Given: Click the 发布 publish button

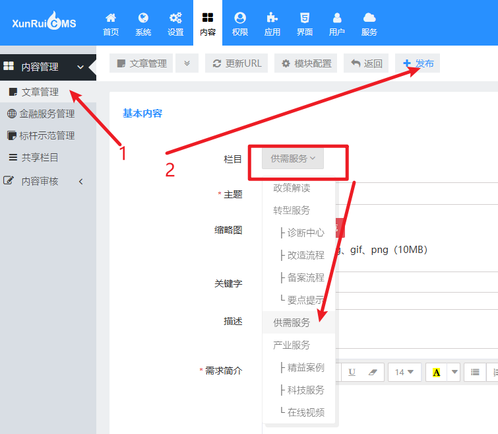Looking at the screenshot, I should (x=418, y=63).
